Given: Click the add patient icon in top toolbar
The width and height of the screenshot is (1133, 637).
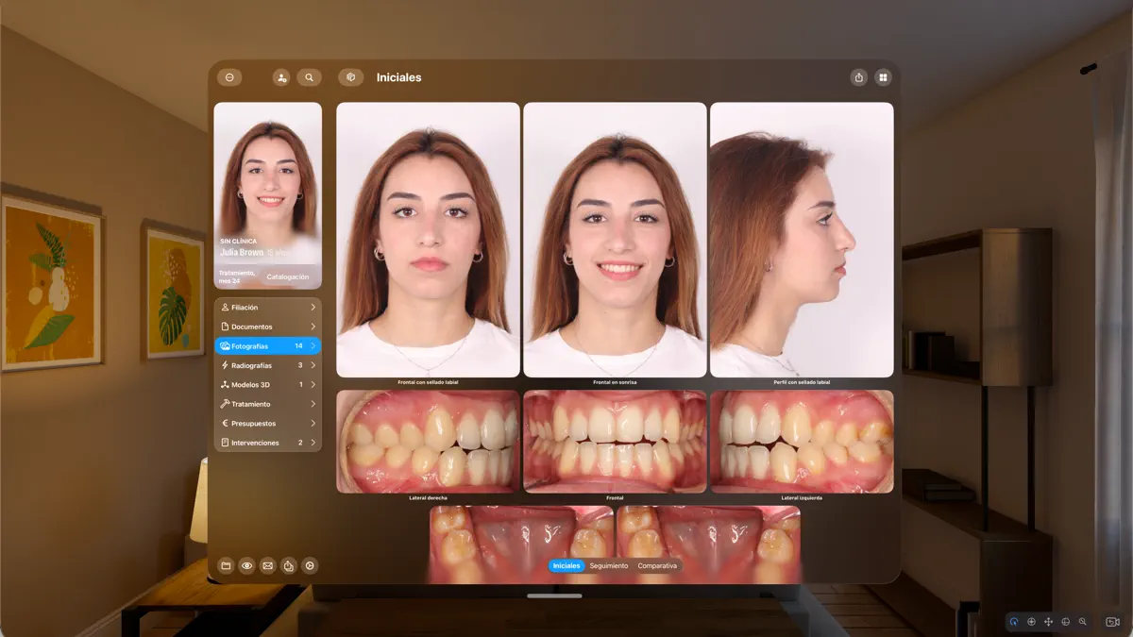Looking at the screenshot, I should pos(280,76).
